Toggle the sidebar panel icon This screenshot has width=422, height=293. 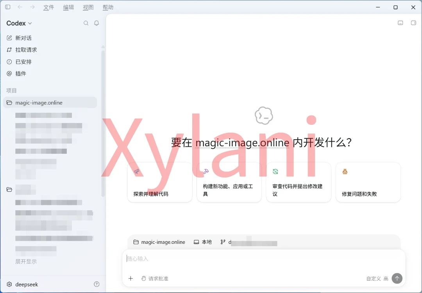pos(8,7)
